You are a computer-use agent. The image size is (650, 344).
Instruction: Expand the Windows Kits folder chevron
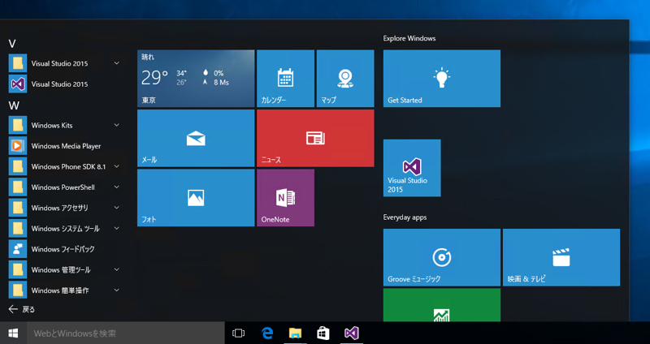[117, 125]
